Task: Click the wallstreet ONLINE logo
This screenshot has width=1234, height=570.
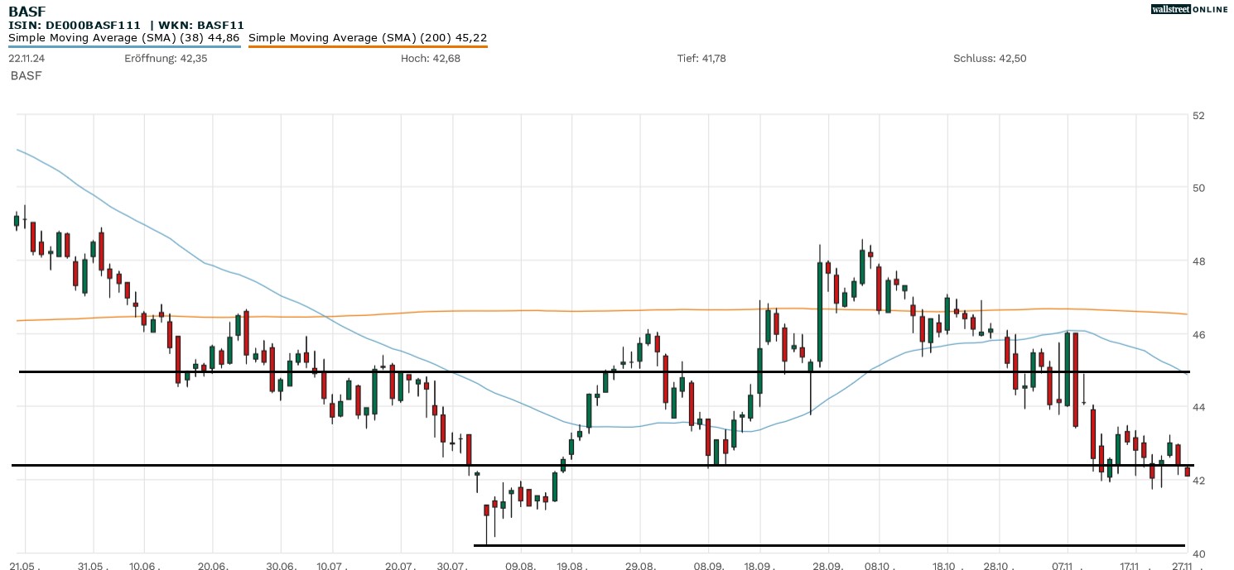Action: click(1189, 9)
